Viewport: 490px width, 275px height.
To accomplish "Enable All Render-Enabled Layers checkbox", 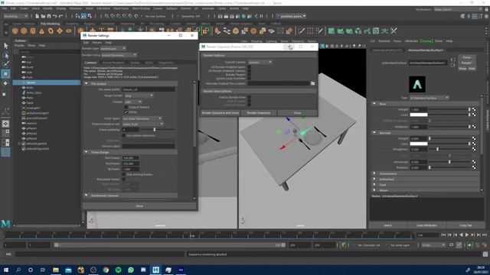I will (x=249, y=67).
